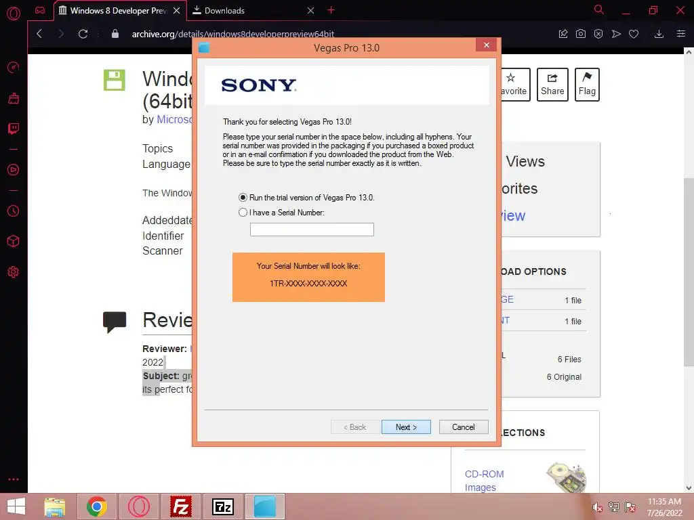Image resolution: width=694 pixels, height=520 pixels.
Task: Click the edit page pencil icon
Action: tap(563, 34)
